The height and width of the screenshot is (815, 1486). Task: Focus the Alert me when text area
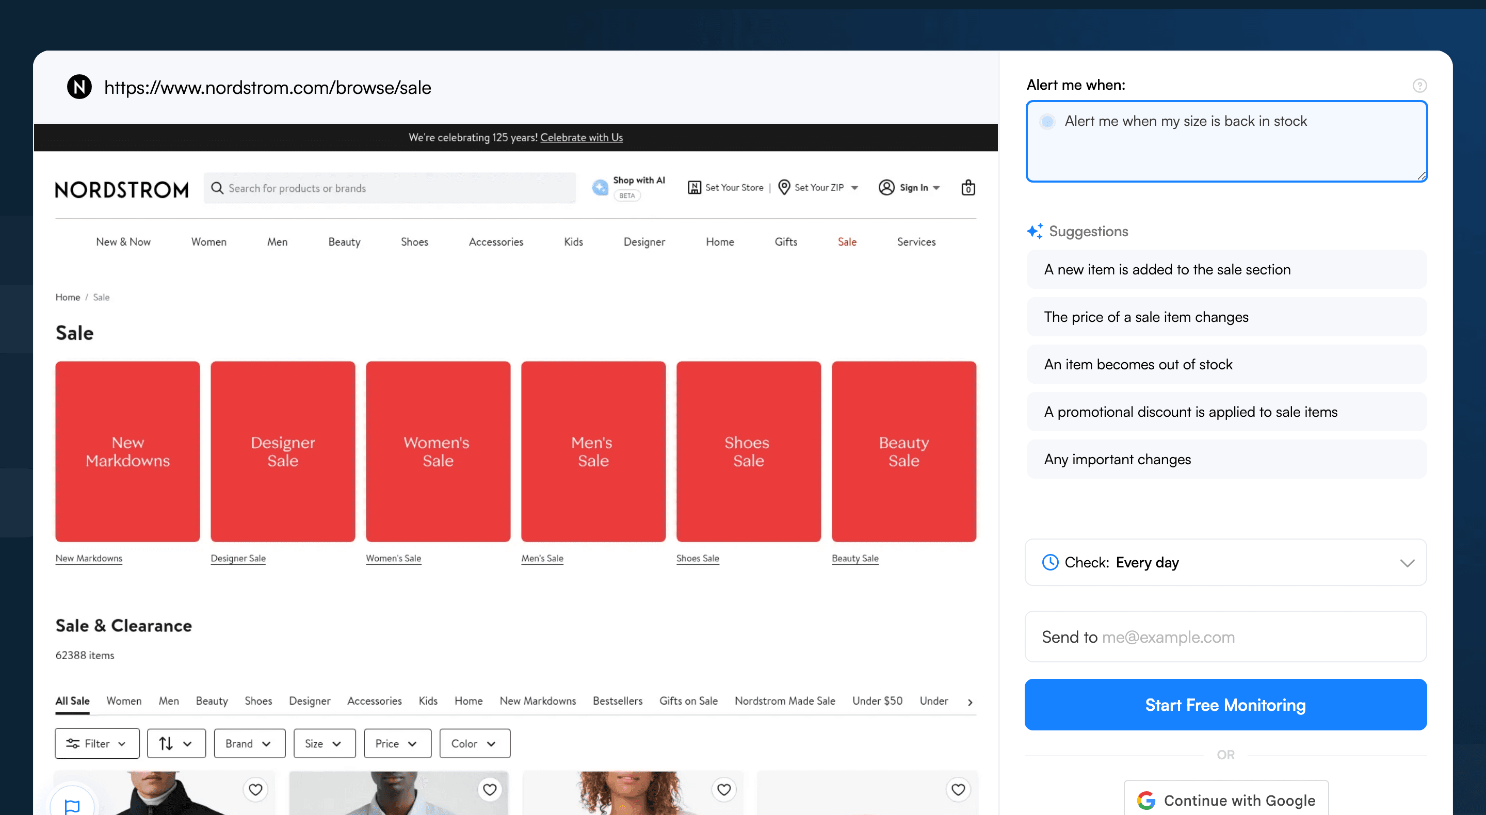(x=1226, y=141)
